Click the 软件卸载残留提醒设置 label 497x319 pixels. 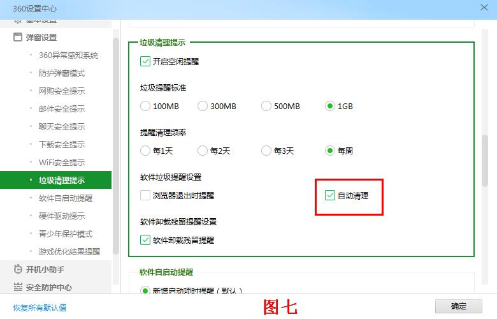tap(178, 221)
